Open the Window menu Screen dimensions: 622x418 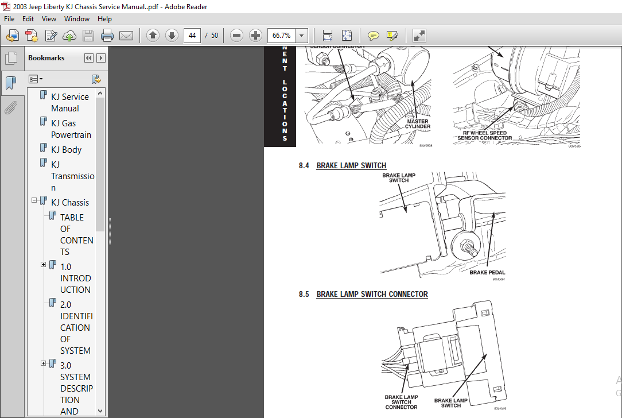(76, 18)
